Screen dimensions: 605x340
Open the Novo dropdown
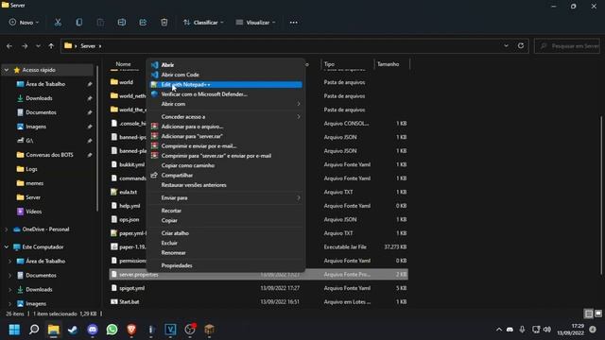pyautogui.click(x=24, y=23)
